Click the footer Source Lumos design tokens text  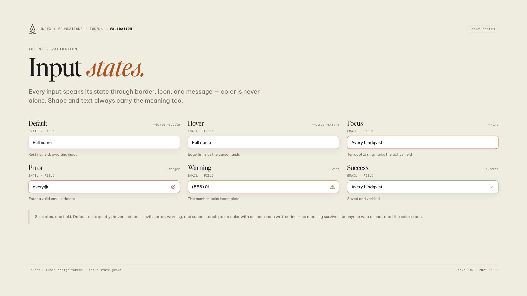(x=75, y=270)
